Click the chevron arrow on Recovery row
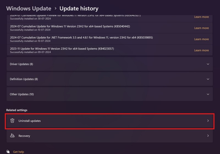 tap(208, 136)
